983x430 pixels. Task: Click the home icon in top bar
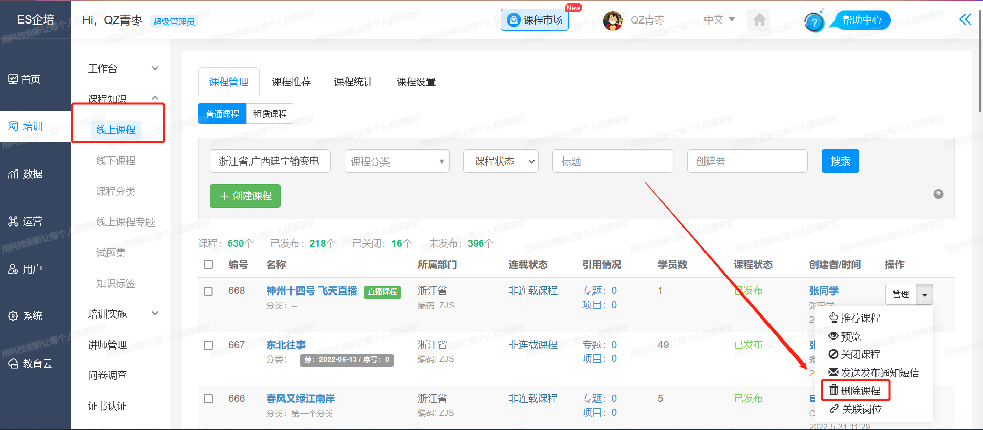[759, 20]
